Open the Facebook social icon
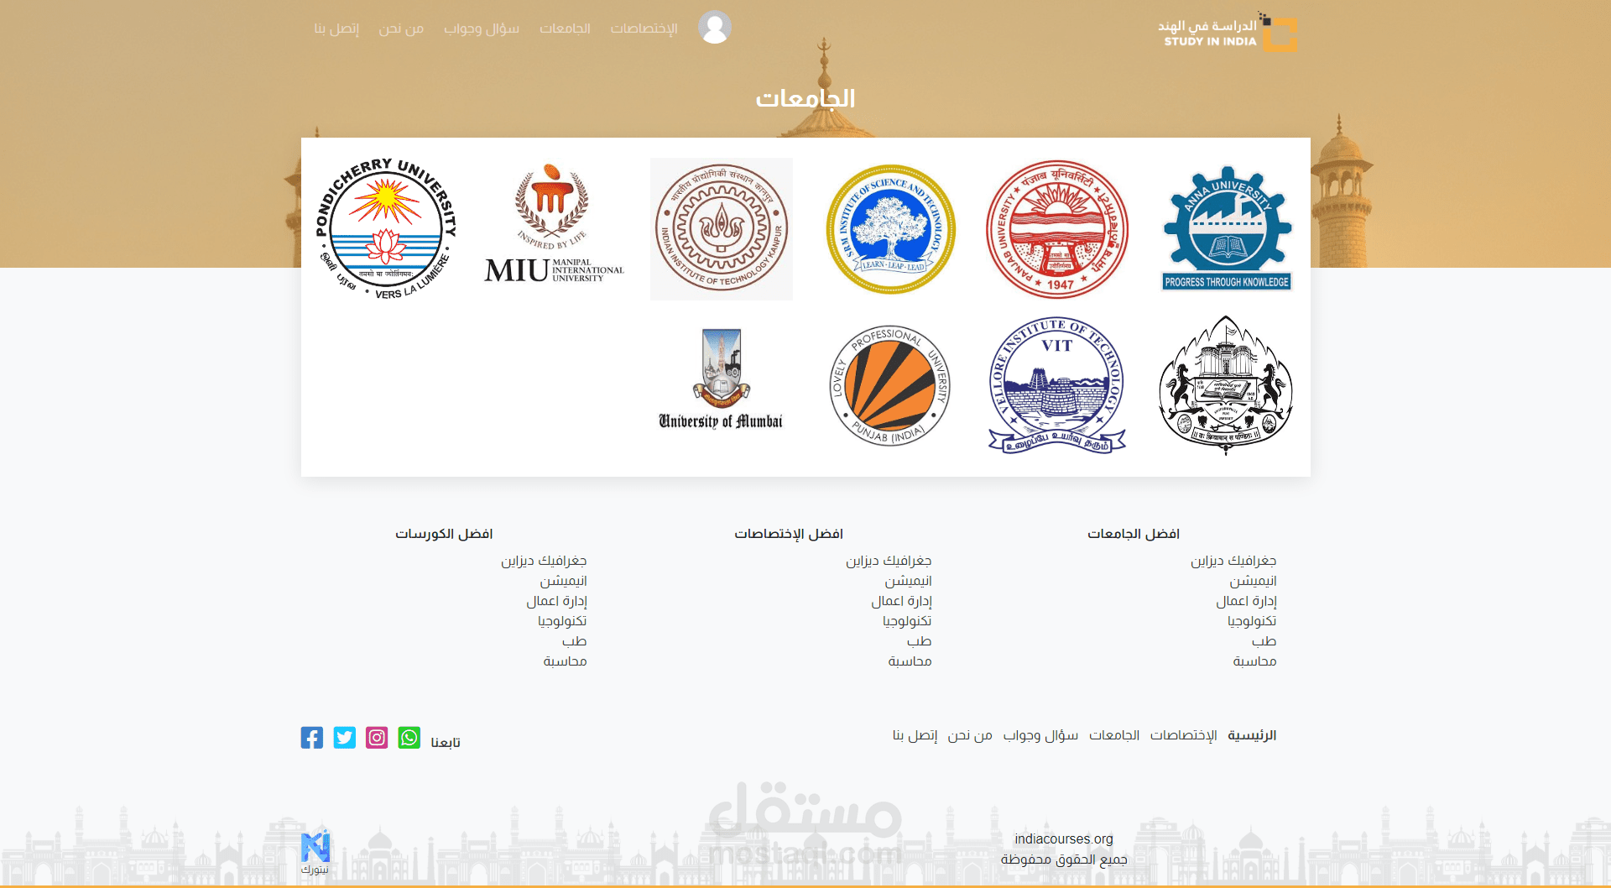1611x888 pixels. 312,738
